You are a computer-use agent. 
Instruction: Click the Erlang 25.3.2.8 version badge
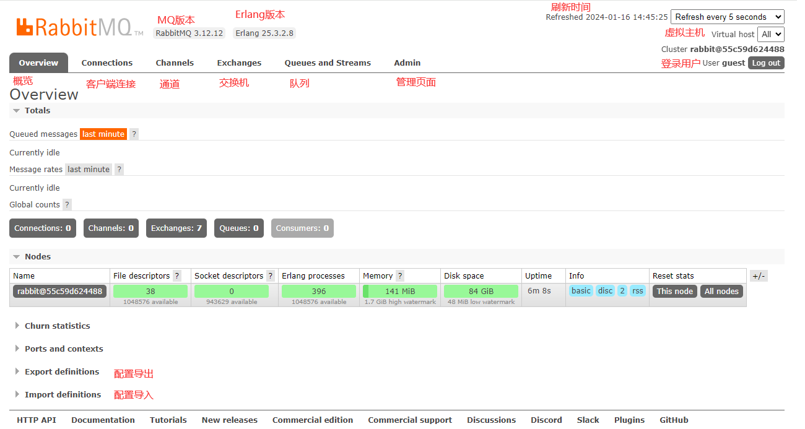coord(264,33)
